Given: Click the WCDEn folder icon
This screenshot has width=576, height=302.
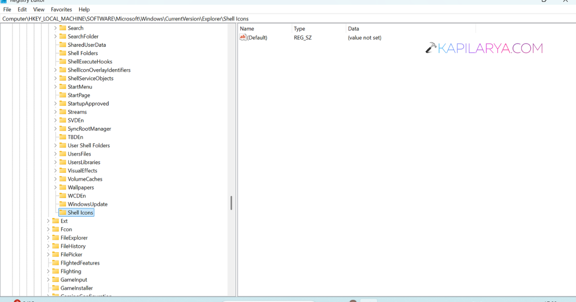Looking at the screenshot, I should point(63,196).
